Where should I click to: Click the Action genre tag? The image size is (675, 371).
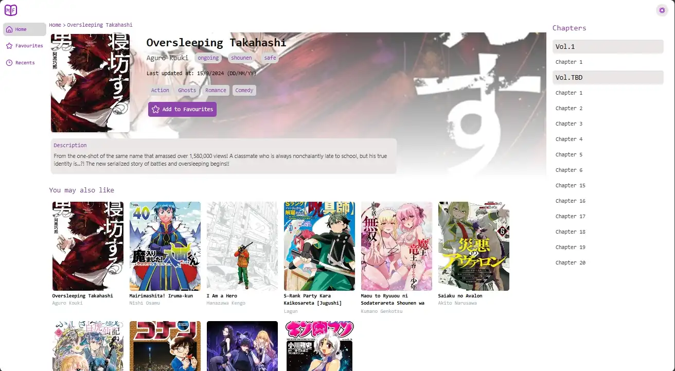(160, 90)
